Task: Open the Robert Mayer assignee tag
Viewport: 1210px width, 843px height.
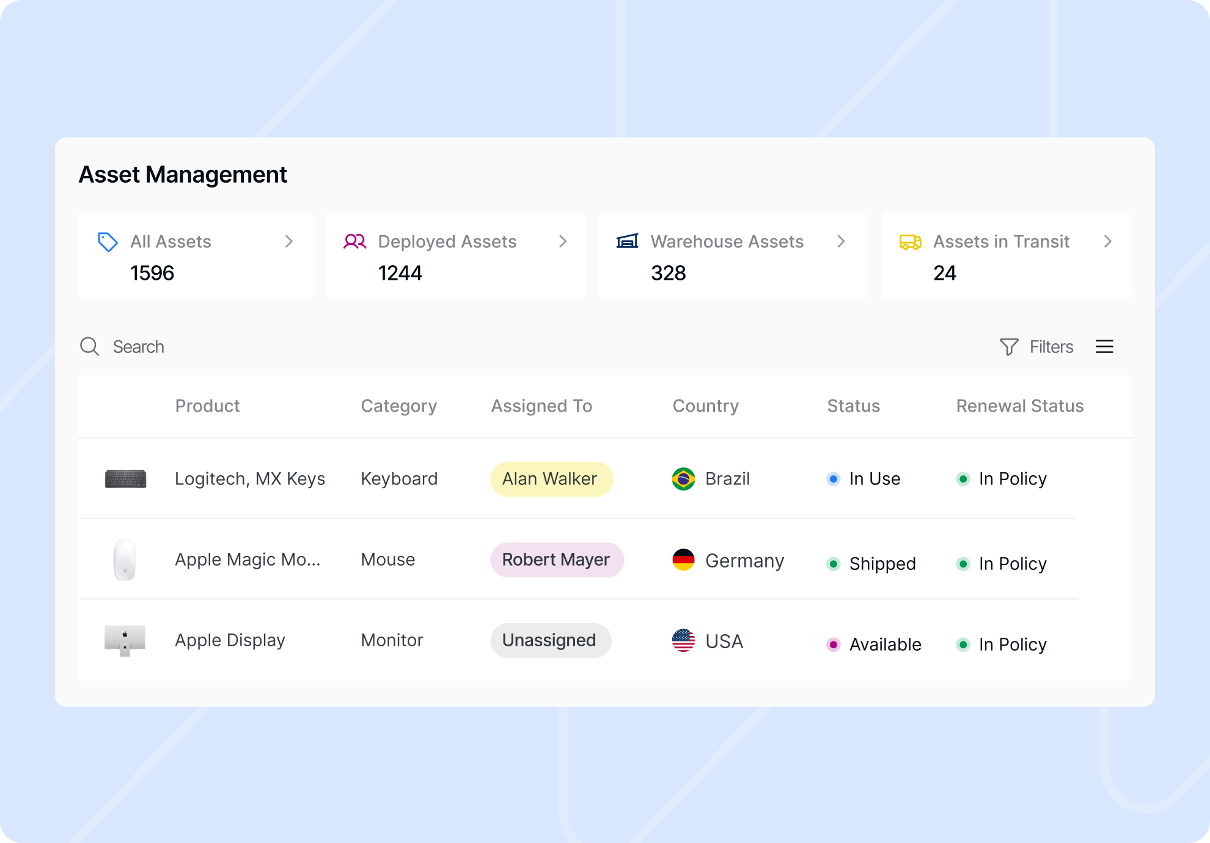Action: (x=557, y=560)
